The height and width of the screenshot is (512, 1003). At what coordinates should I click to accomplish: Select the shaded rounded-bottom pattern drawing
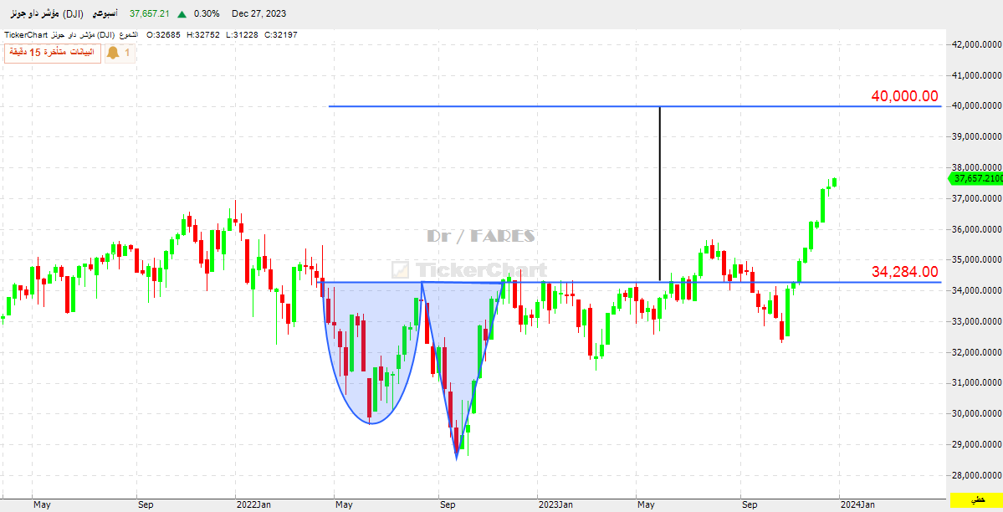[371, 352]
